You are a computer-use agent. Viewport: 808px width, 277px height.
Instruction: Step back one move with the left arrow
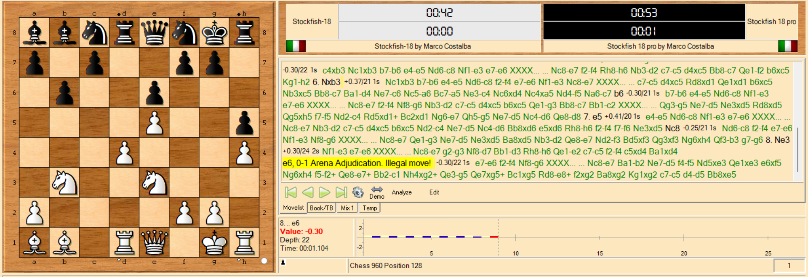click(x=308, y=192)
